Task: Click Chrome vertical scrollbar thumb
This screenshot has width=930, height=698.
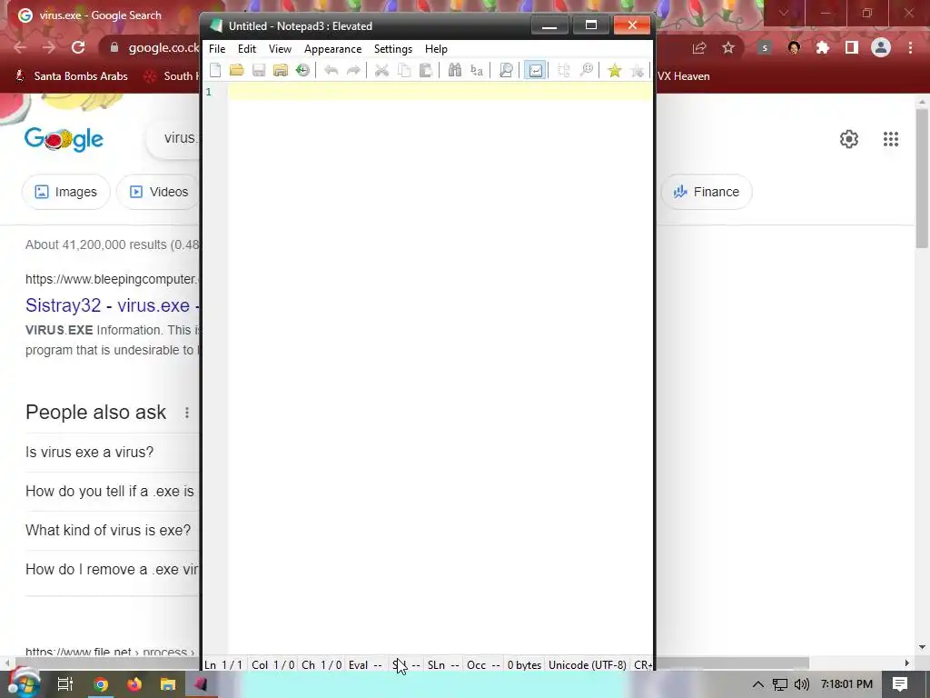Action: click(922, 178)
